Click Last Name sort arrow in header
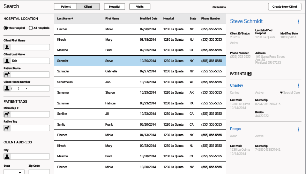The width and height of the screenshot is (306, 174). (72, 19)
